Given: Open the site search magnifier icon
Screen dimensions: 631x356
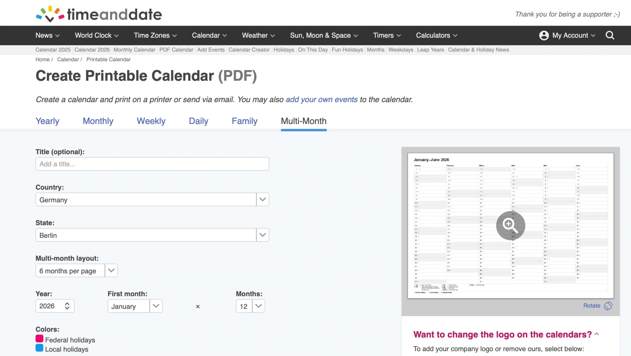Looking at the screenshot, I should pyautogui.click(x=610, y=35).
